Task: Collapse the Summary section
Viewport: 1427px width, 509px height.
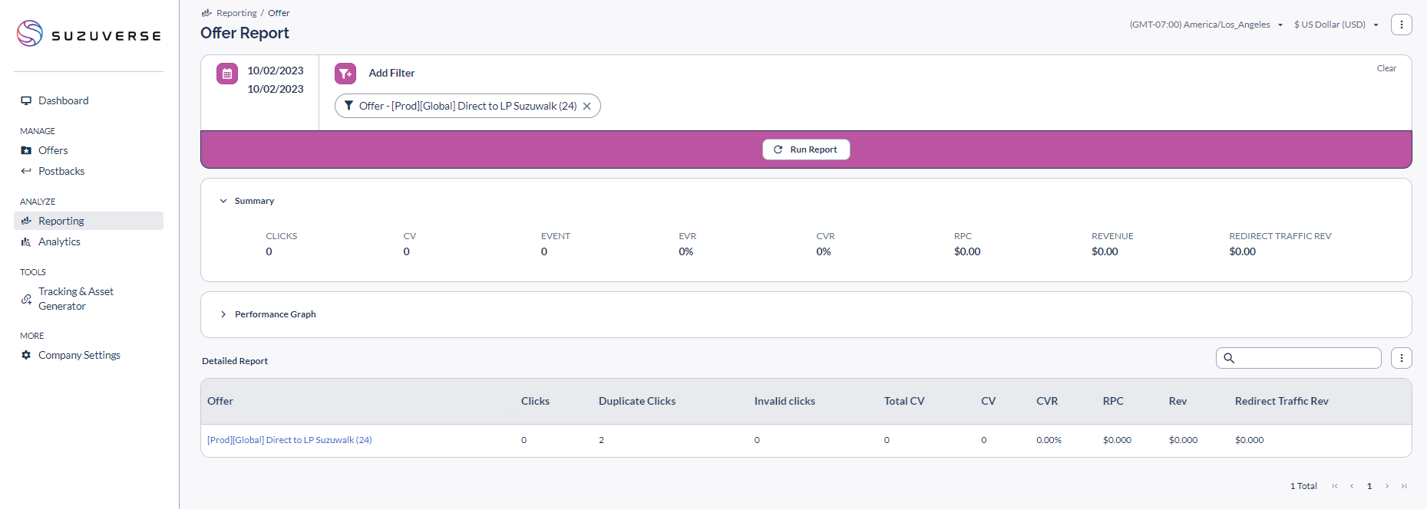Action: click(x=223, y=201)
